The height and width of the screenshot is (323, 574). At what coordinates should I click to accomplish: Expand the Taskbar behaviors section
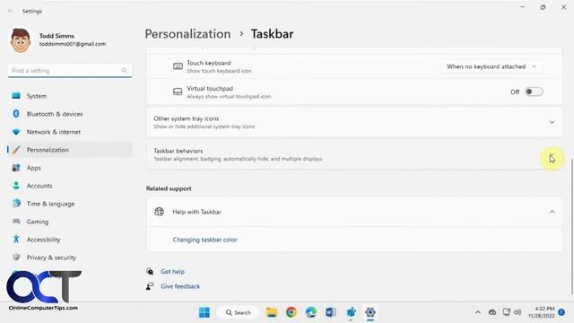pos(354,154)
